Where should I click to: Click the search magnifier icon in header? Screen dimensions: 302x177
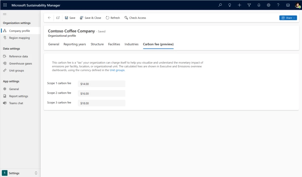click(x=220, y=5)
